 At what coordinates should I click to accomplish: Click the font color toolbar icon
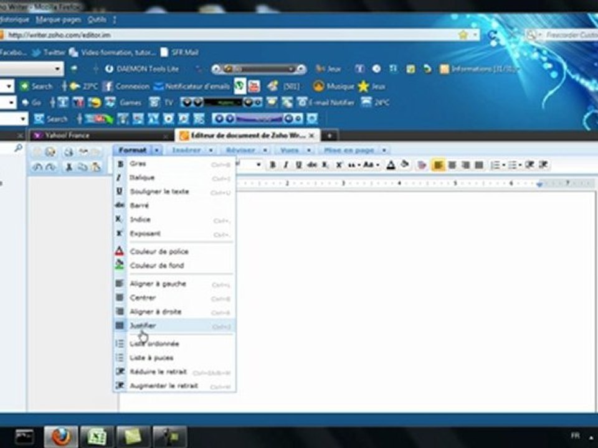391,165
